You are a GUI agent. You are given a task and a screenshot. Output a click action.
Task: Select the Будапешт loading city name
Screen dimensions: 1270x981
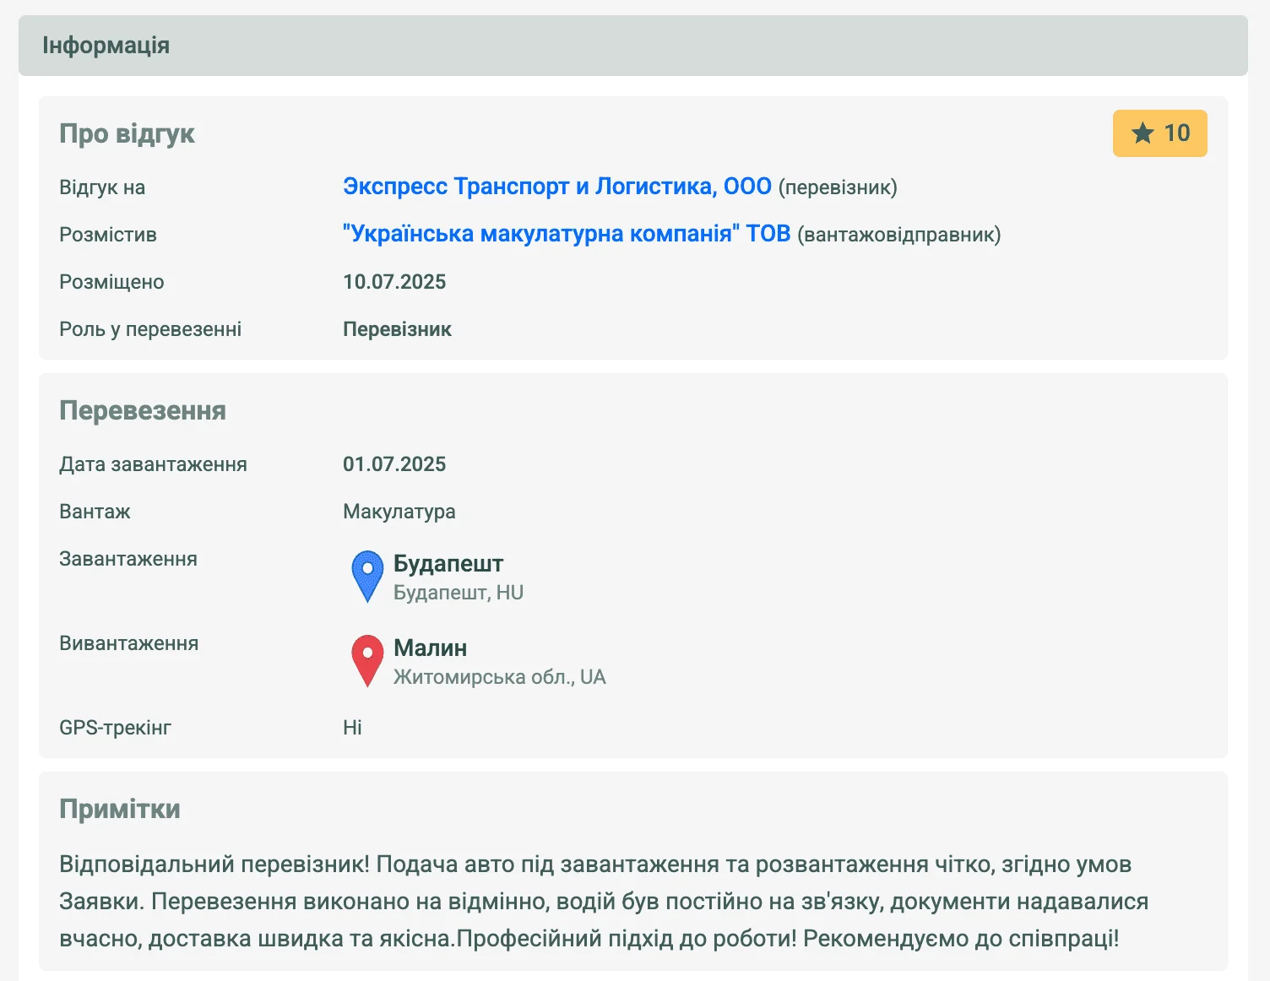(448, 563)
